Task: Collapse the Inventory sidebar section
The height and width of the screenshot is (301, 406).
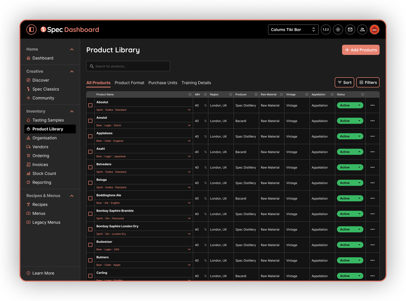Action: (x=72, y=111)
